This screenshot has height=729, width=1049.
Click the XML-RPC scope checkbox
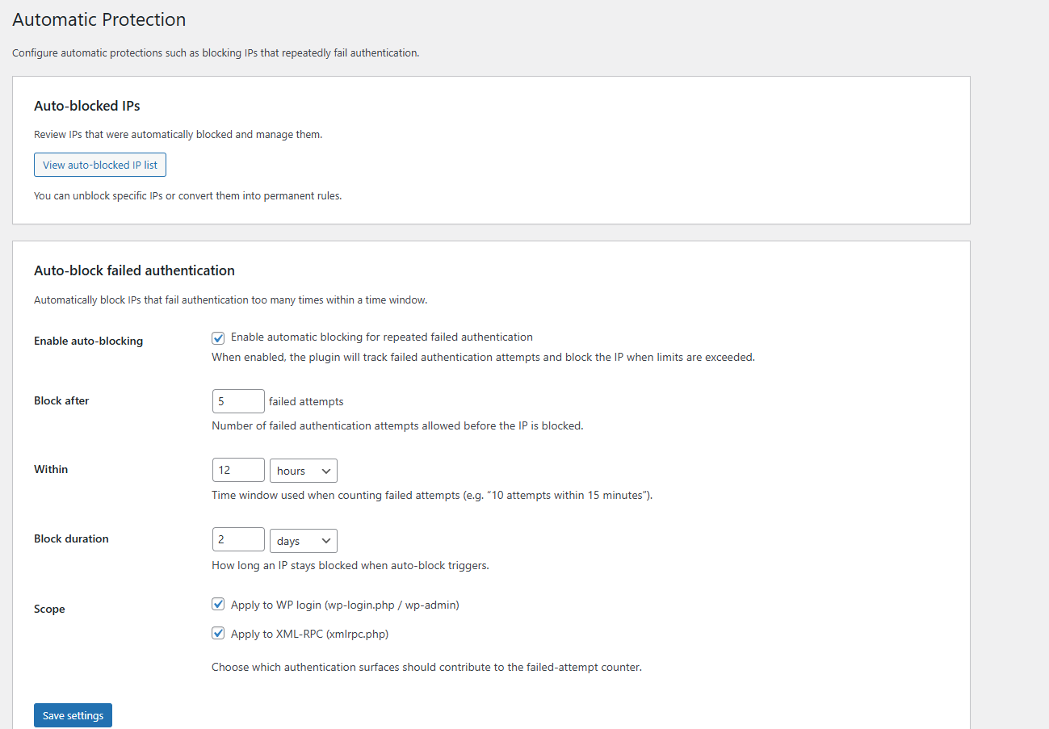coord(218,633)
